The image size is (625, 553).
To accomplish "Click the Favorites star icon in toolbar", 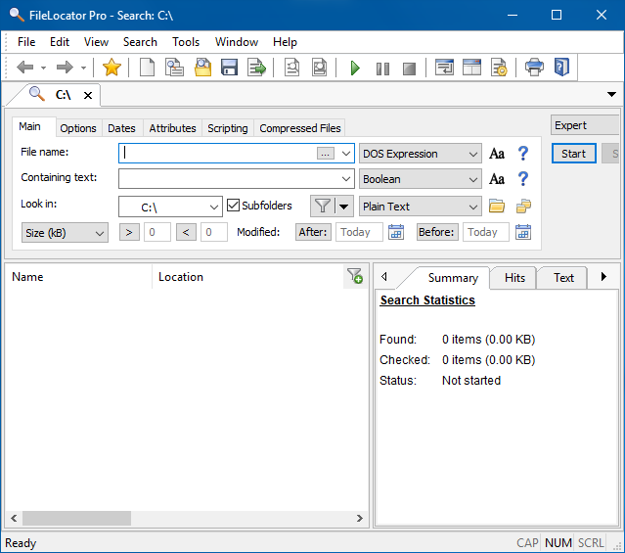I will coord(112,68).
